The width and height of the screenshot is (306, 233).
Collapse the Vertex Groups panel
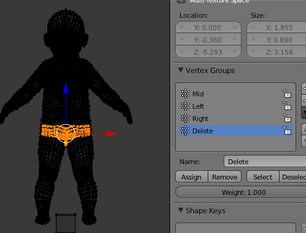[181, 70]
